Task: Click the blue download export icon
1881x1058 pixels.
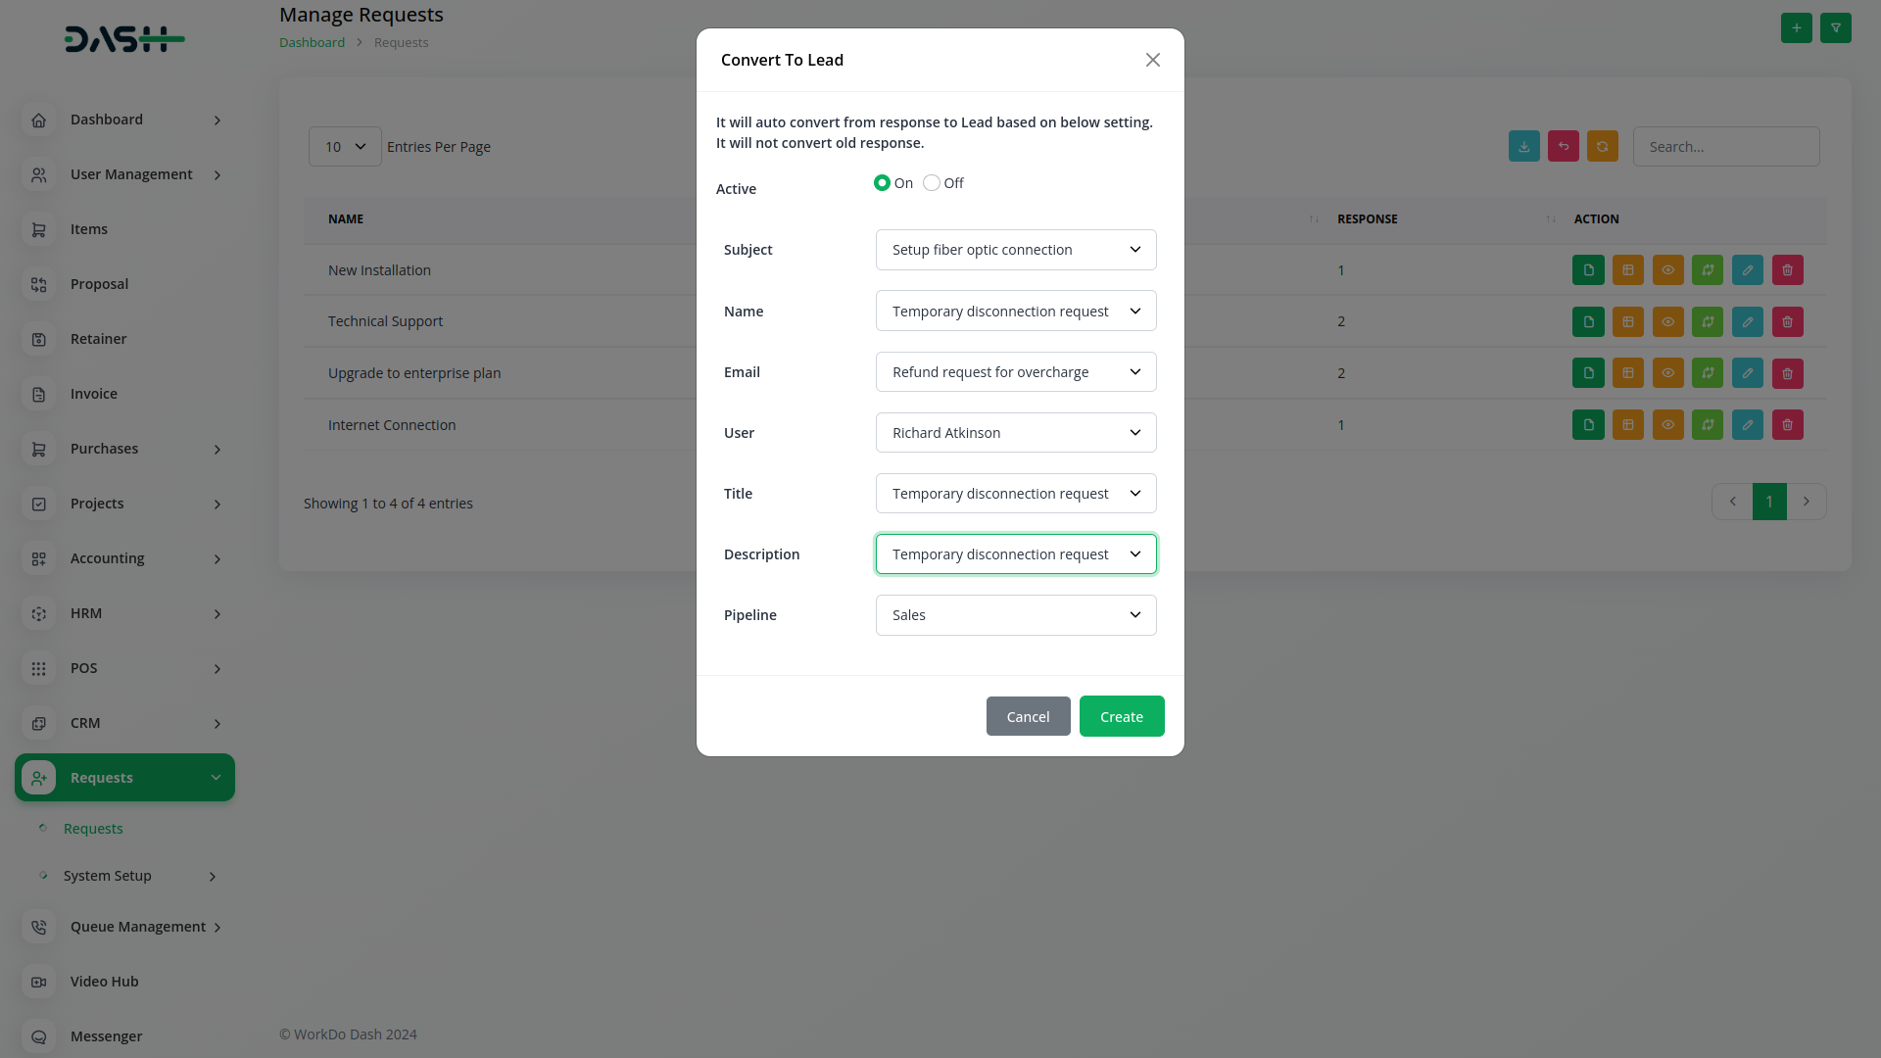Action: 1523,147
